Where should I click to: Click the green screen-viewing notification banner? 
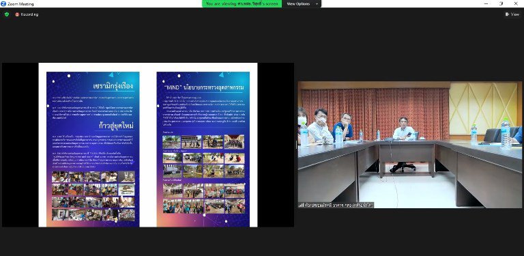point(242,3)
